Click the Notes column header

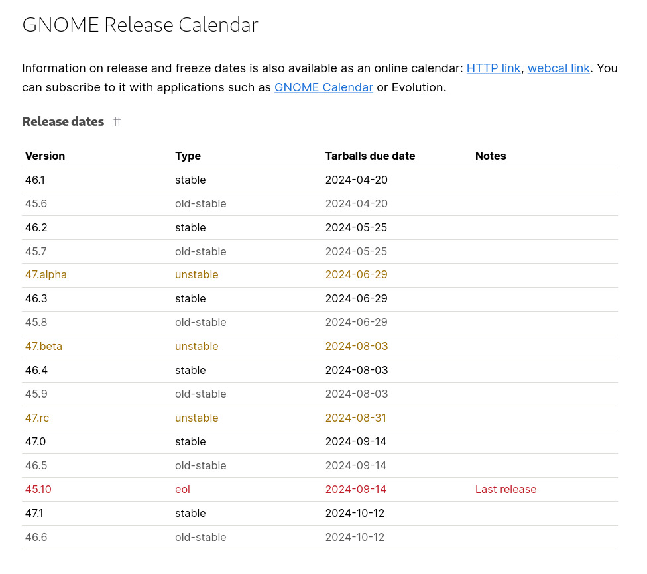(x=491, y=156)
